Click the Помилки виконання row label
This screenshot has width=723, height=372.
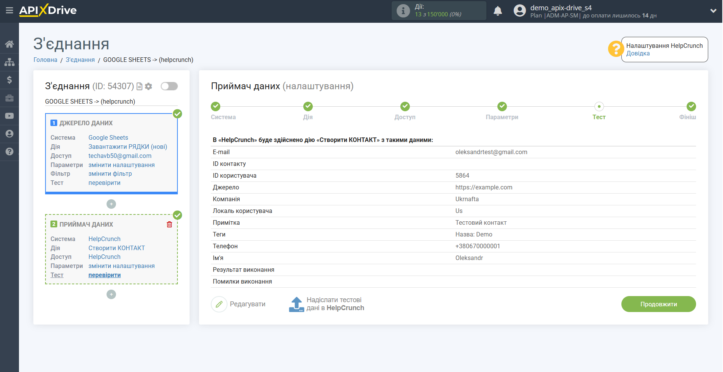coord(243,282)
